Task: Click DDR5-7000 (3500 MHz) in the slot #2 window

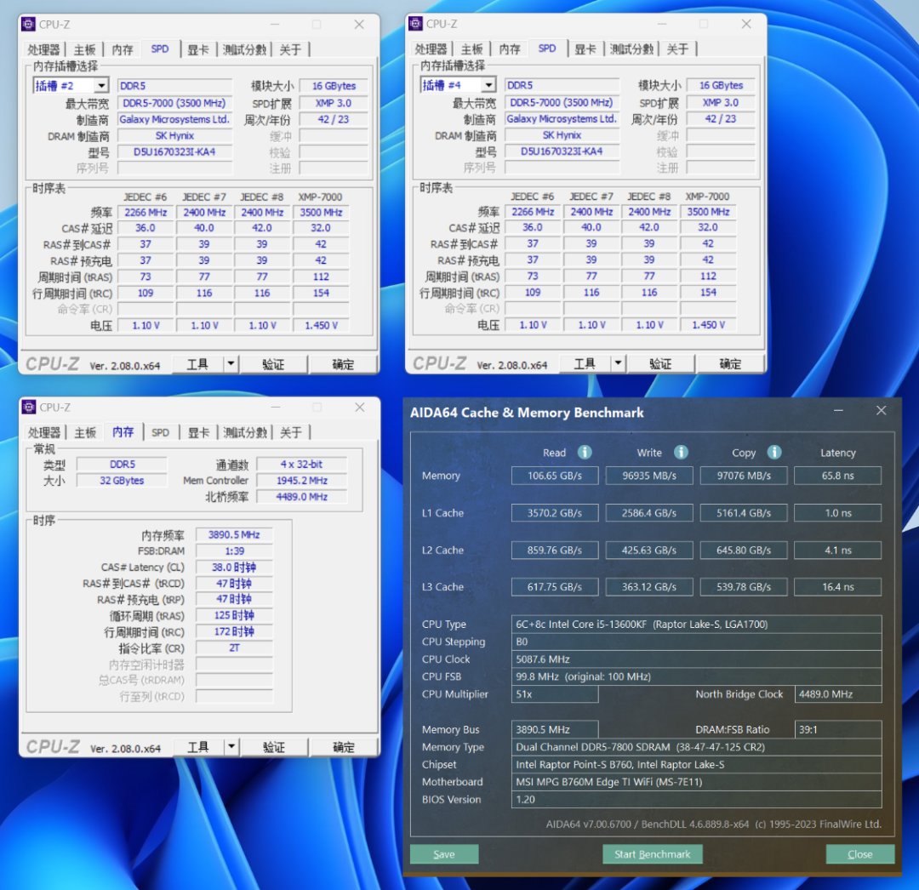Action: (174, 103)
